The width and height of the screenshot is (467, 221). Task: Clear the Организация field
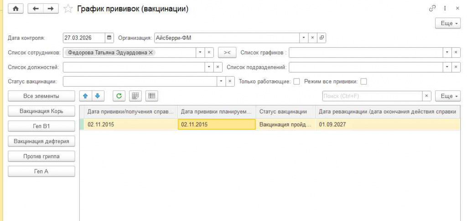pos(312,38)
